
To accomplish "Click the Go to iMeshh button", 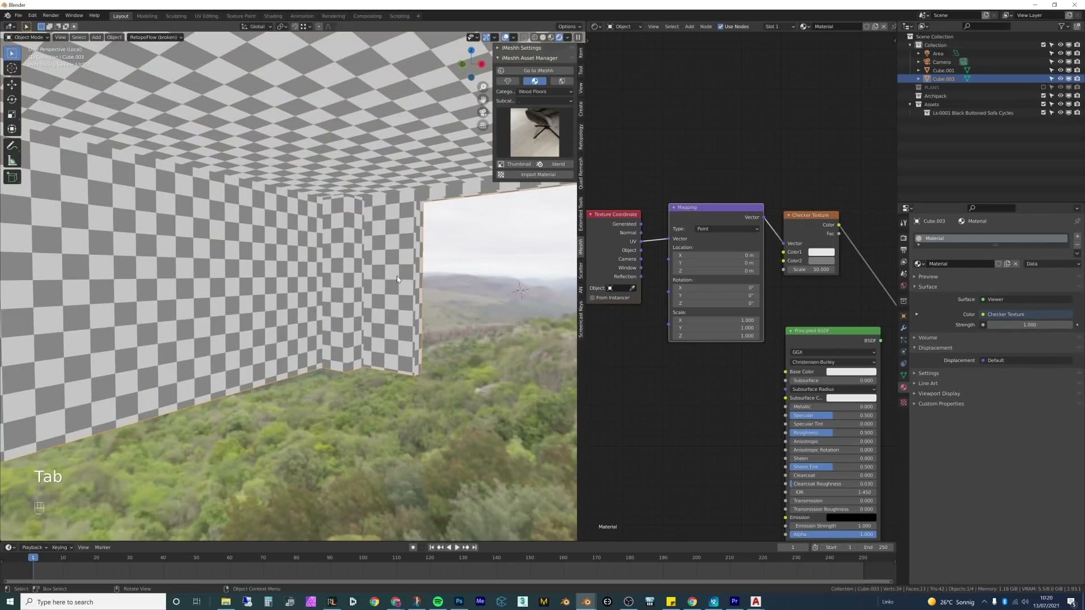I will click(535, 71).
